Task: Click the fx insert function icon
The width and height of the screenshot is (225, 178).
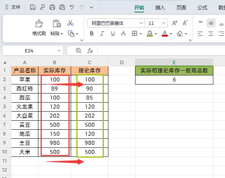Action: (x=90, y=51)
